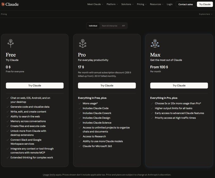This screenshot has width=215, height=178.
Task: Click the Pricing breadcrumb label
Action: 4,14
